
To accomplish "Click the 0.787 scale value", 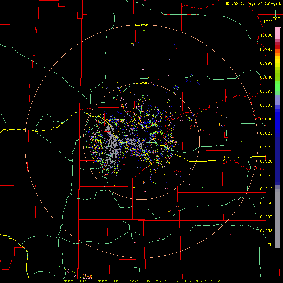I will tap(266, 91).
